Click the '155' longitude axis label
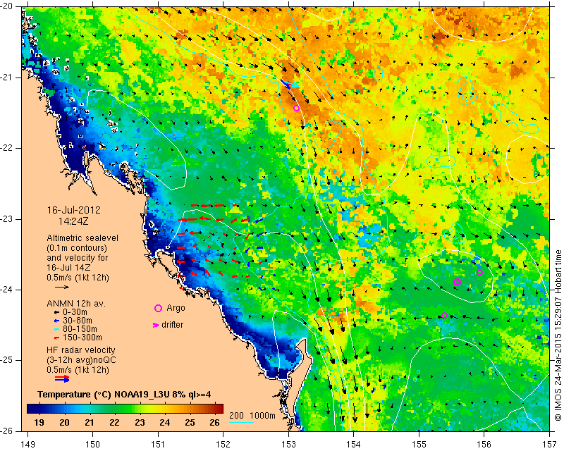The width and height of the screenshot is (564, 451). pos(419,445)
